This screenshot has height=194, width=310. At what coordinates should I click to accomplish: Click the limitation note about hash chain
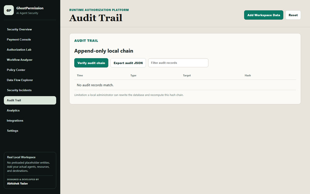129,95
